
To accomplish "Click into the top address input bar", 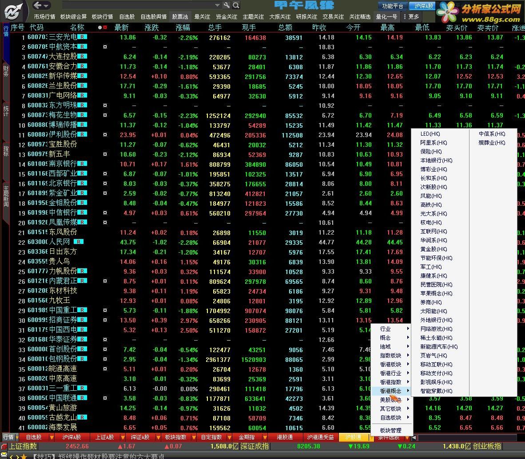I will point(138,5).
